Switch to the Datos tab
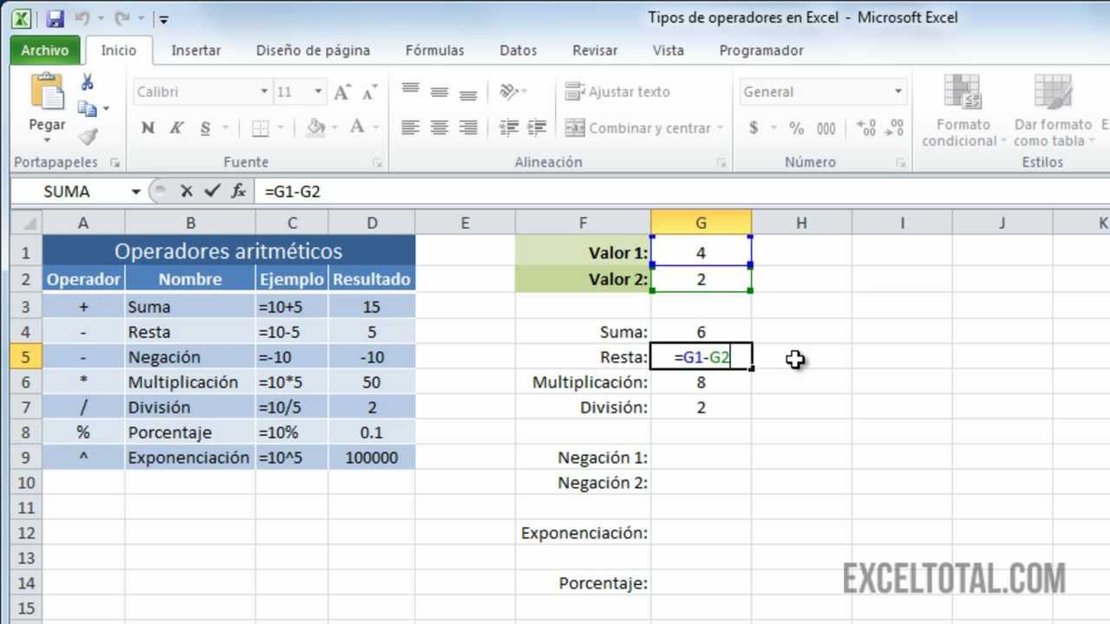 coord(519,50)
